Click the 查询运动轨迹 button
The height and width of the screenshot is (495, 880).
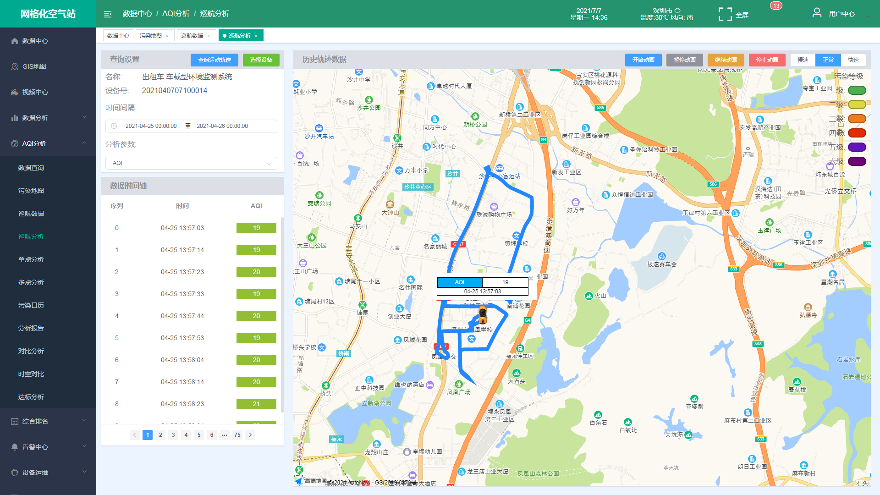(x=214, y=60)
